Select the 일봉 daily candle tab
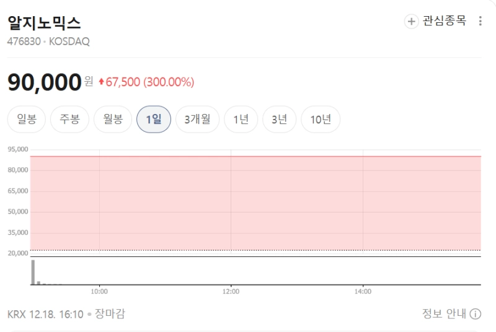 point(27,119)
